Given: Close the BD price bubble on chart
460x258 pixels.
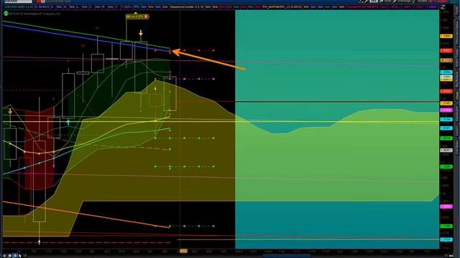Looking at the screenshot, I should click(146, 16).
